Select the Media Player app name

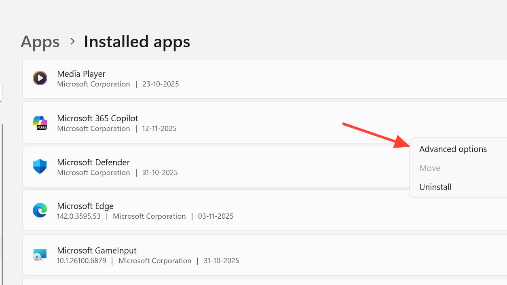(x=81, y=74)
